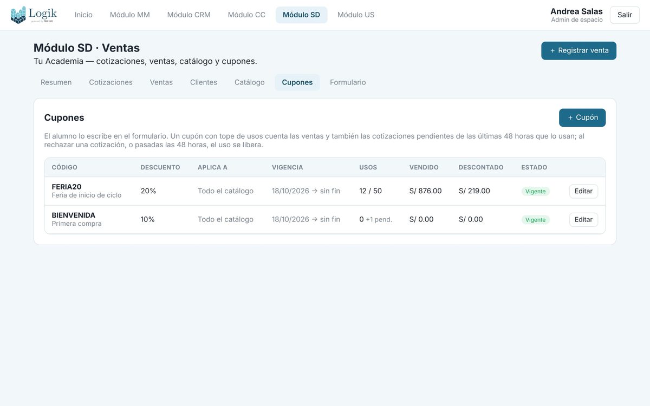The height and width of the screenshot is (406, 650).
Task: Click the DESCONTADO column header
Action: (481, 167)
